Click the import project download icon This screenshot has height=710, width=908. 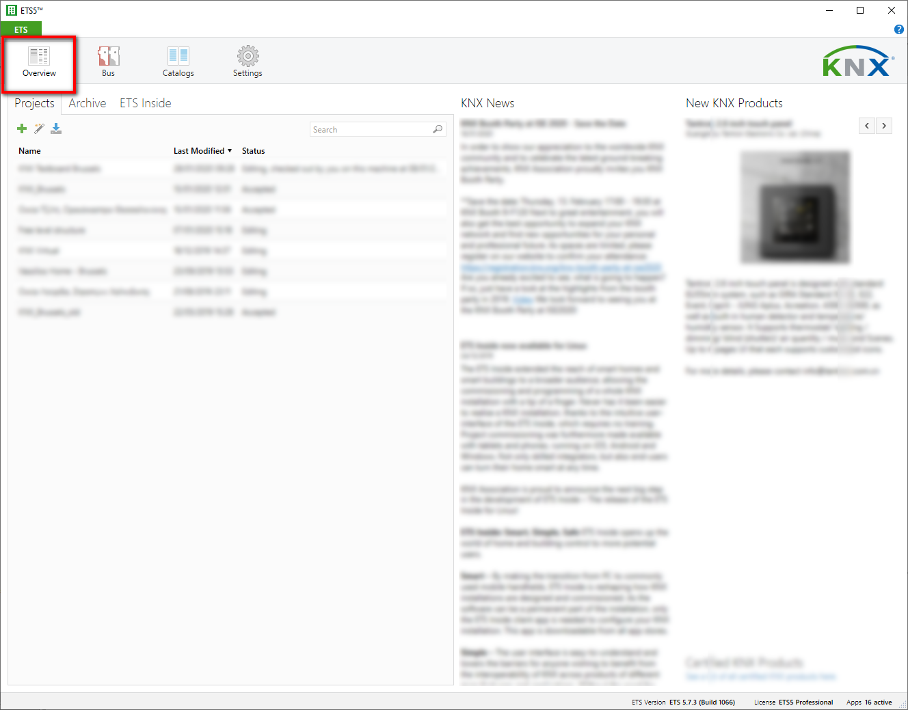(56, 128)
